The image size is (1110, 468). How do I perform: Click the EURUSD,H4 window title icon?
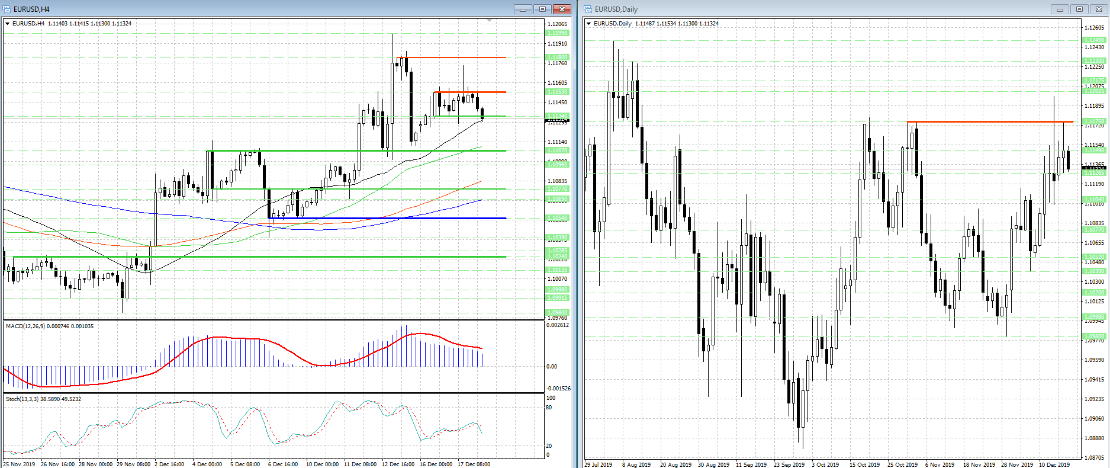[x=7, y=9]
